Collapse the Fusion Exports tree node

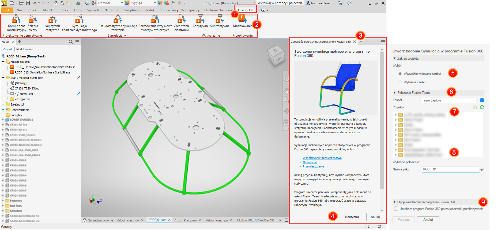3,61
